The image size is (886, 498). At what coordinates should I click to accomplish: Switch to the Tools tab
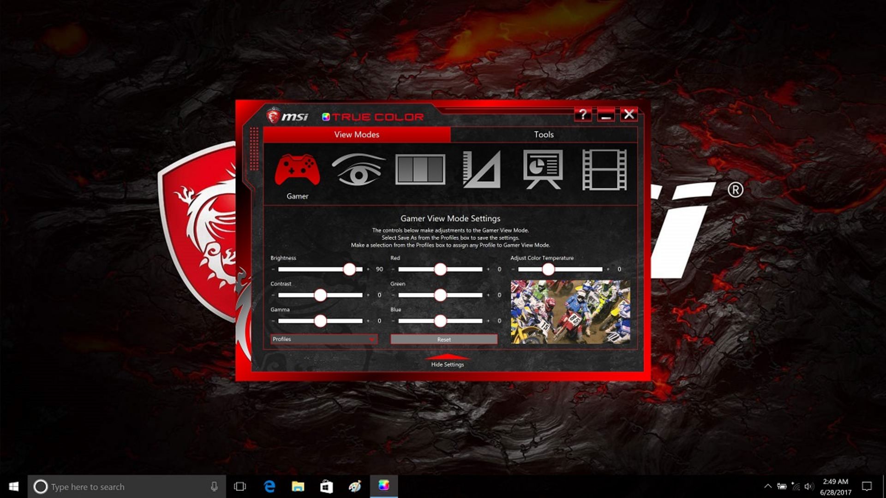pos(544,135)
